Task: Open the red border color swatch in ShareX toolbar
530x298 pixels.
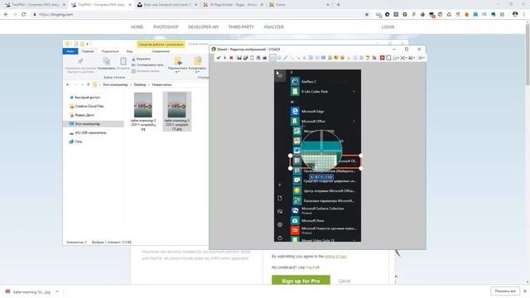Action: tap(383, 58)
